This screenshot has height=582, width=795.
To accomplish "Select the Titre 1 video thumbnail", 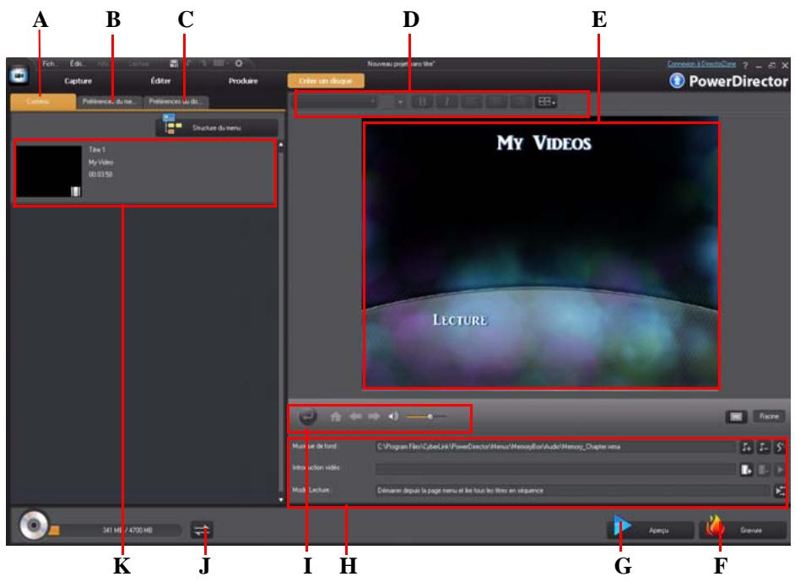I will [49, 172].
